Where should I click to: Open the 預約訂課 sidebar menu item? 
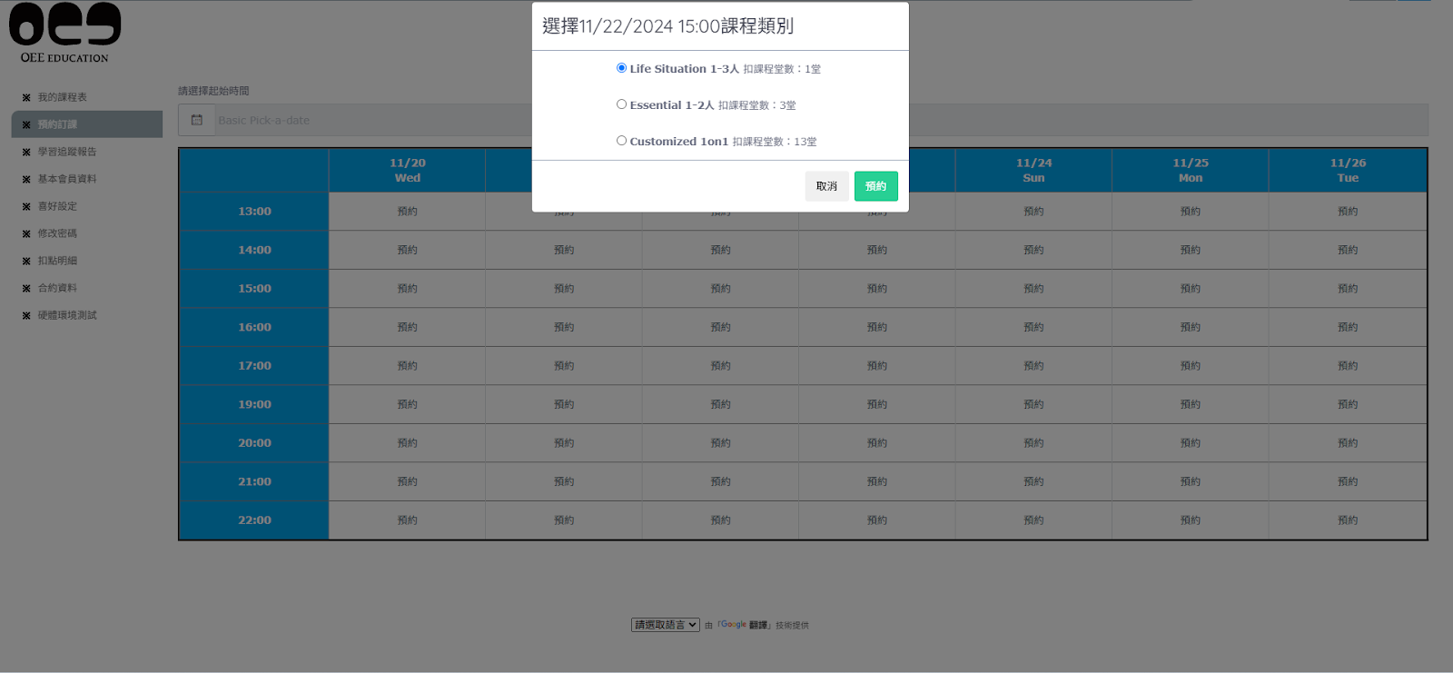(x=87, y=124)
